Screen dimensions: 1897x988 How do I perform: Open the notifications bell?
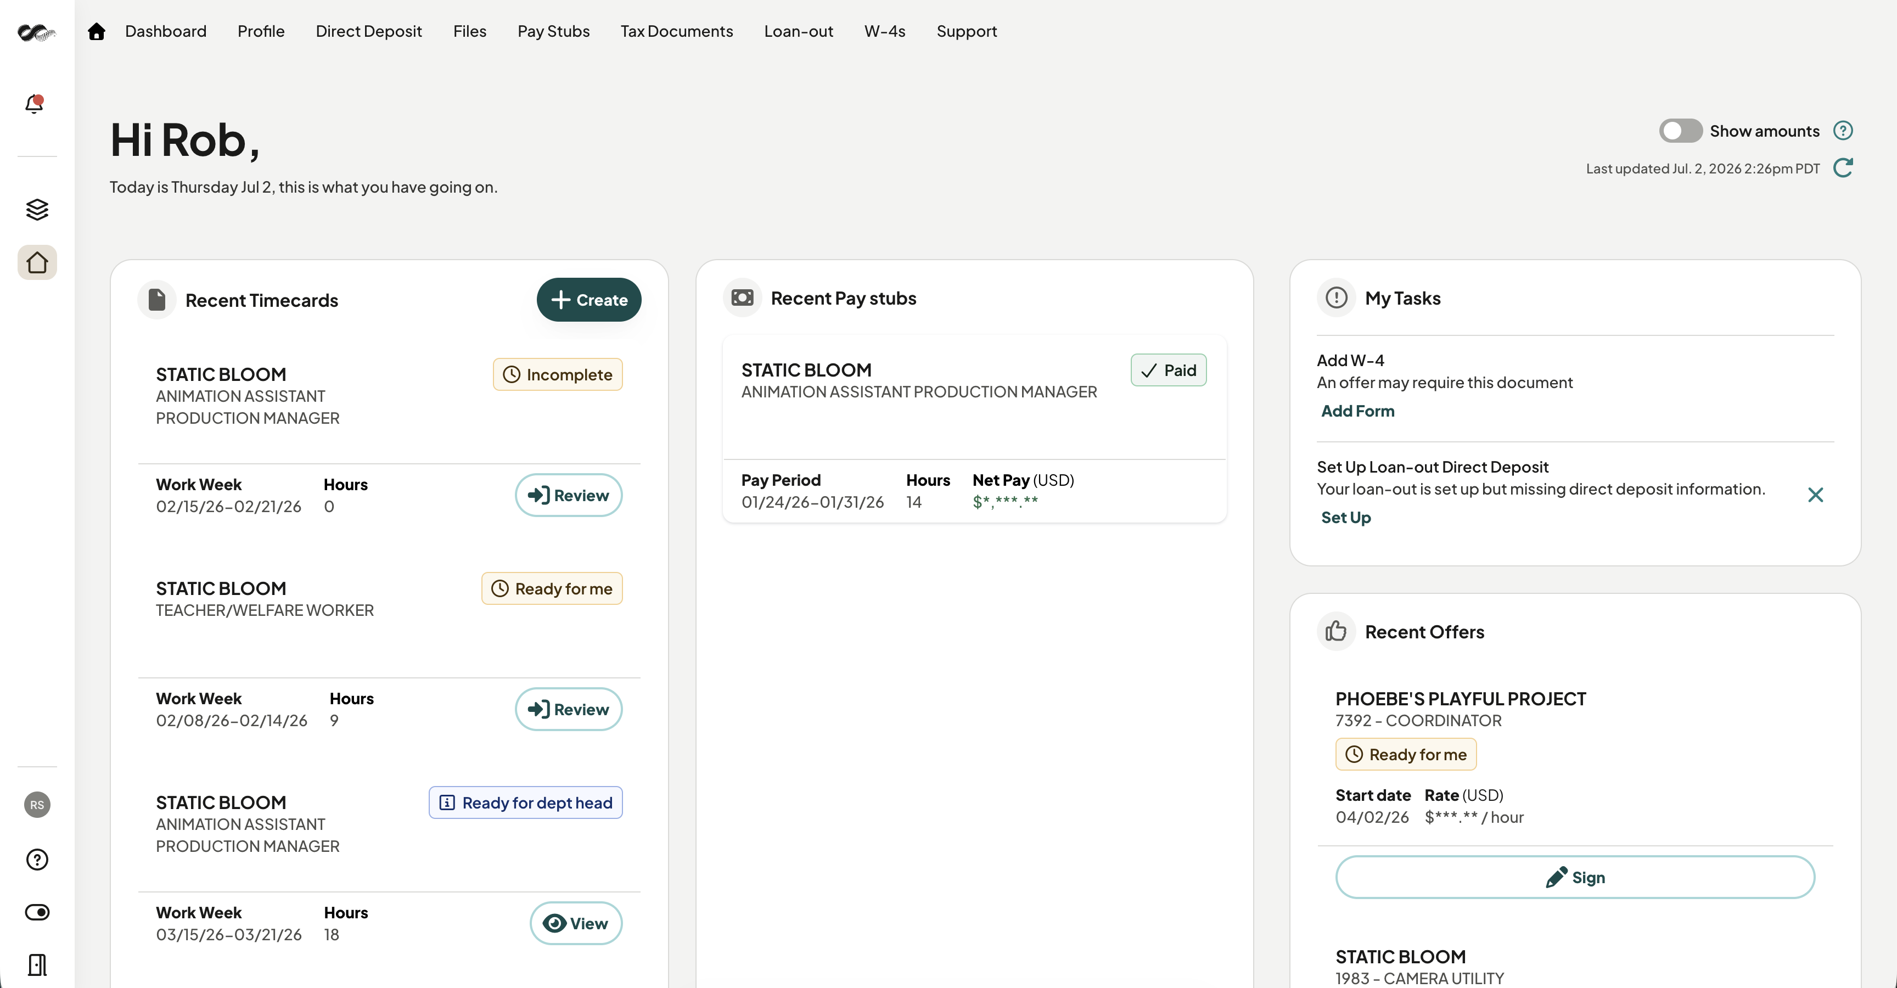tap(35, 104)
